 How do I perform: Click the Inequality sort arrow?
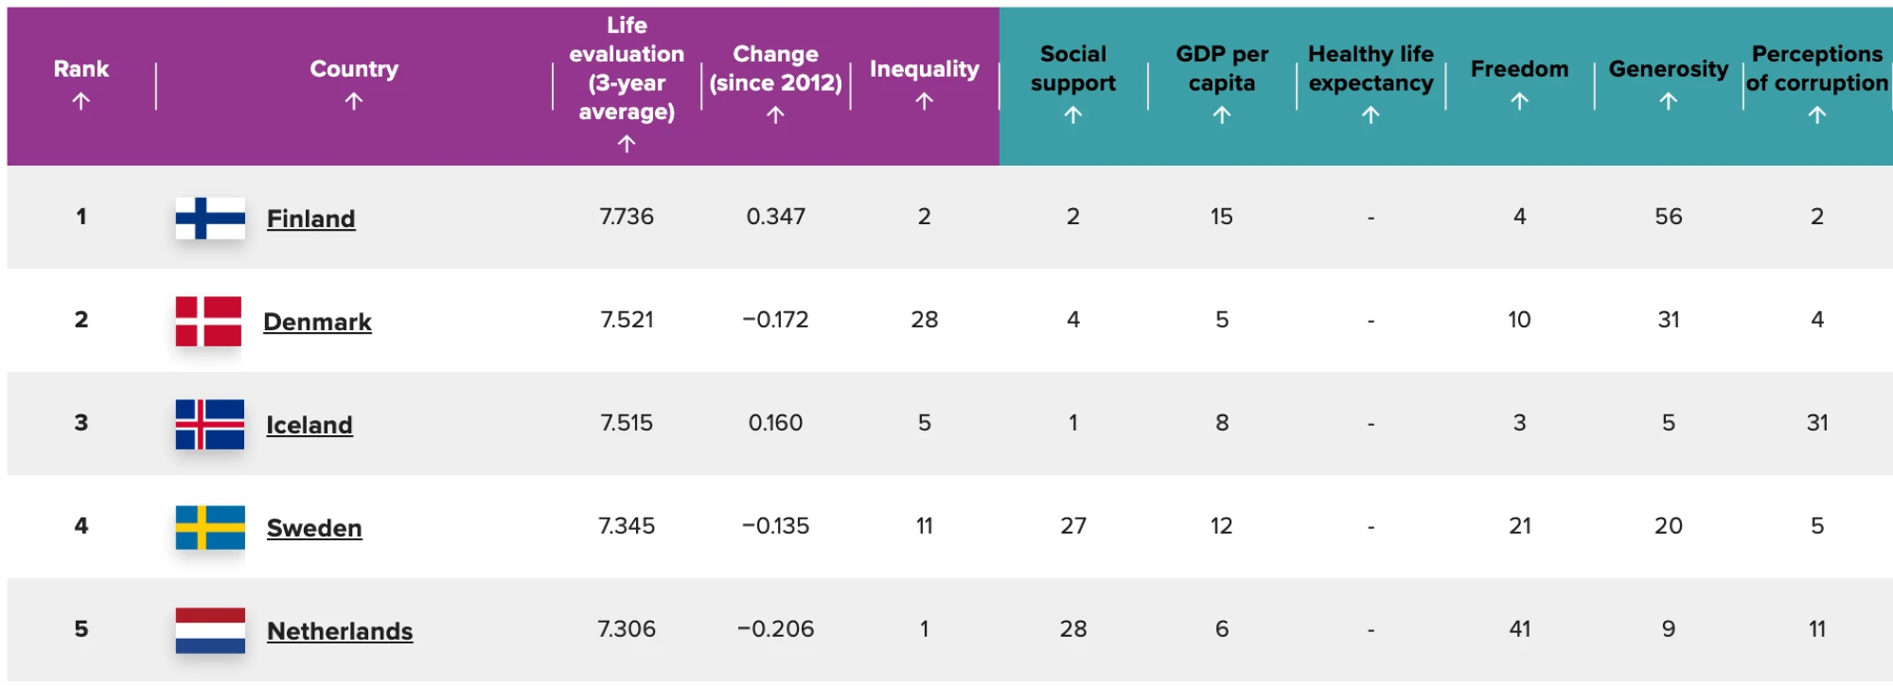click(925, 101)
